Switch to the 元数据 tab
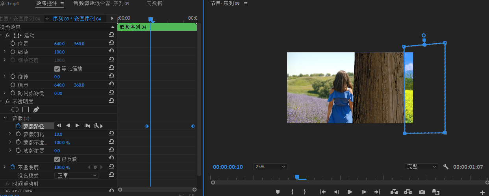 pos(154,4)
